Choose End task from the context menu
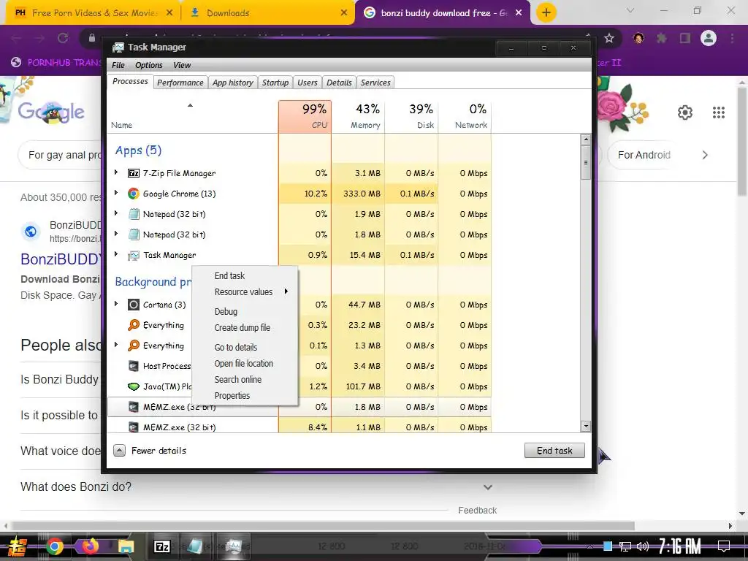Image resolution: width=748 pixels, height=561 pixels. pos(245,275)
